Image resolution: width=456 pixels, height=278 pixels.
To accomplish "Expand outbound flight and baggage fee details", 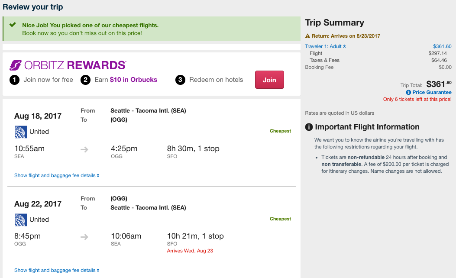I will 57,175.
